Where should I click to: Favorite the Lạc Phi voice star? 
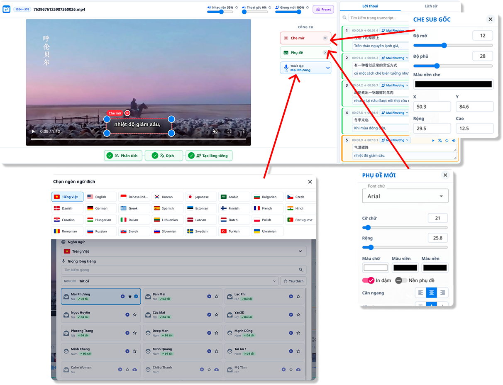click(298, 296)
